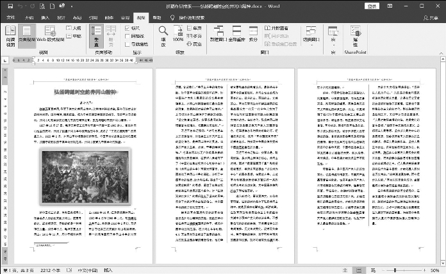Click the 共享 (Share) button
Image resolution: width=446 pixels, height=274 pixels.
tap(431, 18)
